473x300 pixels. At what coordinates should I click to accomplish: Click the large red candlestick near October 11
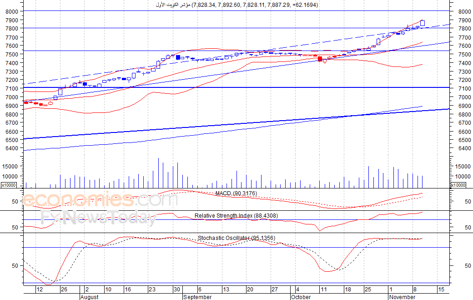(x=320, y=59)
